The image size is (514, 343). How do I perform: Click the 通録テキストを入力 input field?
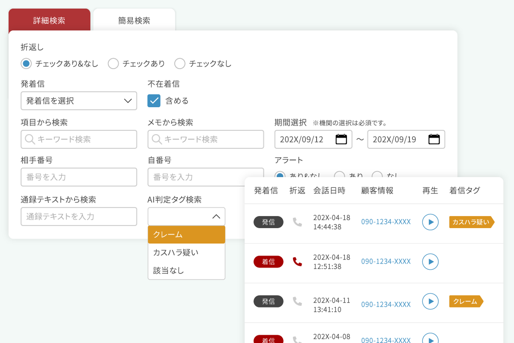click(79, 217)
